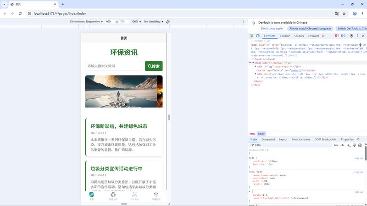Focus the 请输入搜索关键词 search input
Viewport: 367px width, 206px height.
coord(114,66)
